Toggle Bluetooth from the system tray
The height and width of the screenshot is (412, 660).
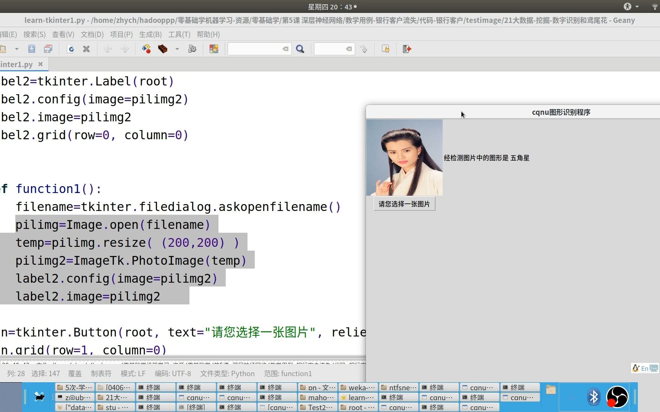click(594, 397)
